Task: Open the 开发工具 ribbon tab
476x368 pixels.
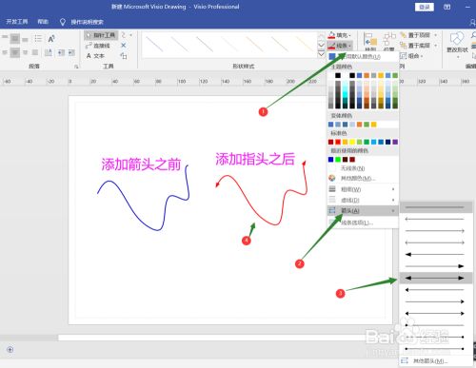Action: click(x=17, y=22)
